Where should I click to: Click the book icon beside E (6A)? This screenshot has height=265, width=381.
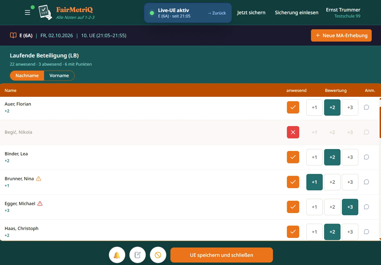pyautogui.click(x=13, y=35)
